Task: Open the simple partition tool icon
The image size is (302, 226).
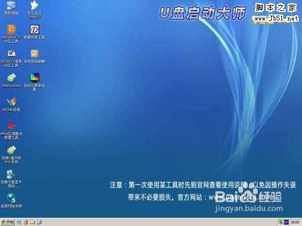Action: click(11, 58)
